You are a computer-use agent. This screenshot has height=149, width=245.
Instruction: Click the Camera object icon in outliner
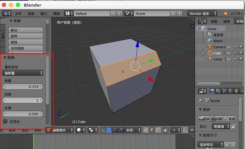pyautogui.click(x=210, y=47)
